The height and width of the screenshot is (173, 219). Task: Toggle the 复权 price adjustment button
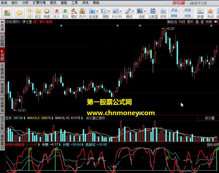click(x=190, y=22)
